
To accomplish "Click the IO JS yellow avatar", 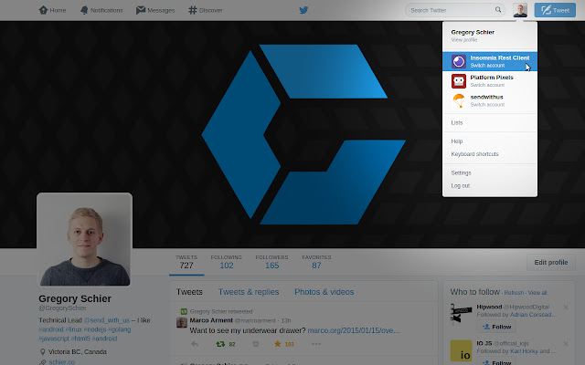I will pyautogui.click(x=461, y=350).
